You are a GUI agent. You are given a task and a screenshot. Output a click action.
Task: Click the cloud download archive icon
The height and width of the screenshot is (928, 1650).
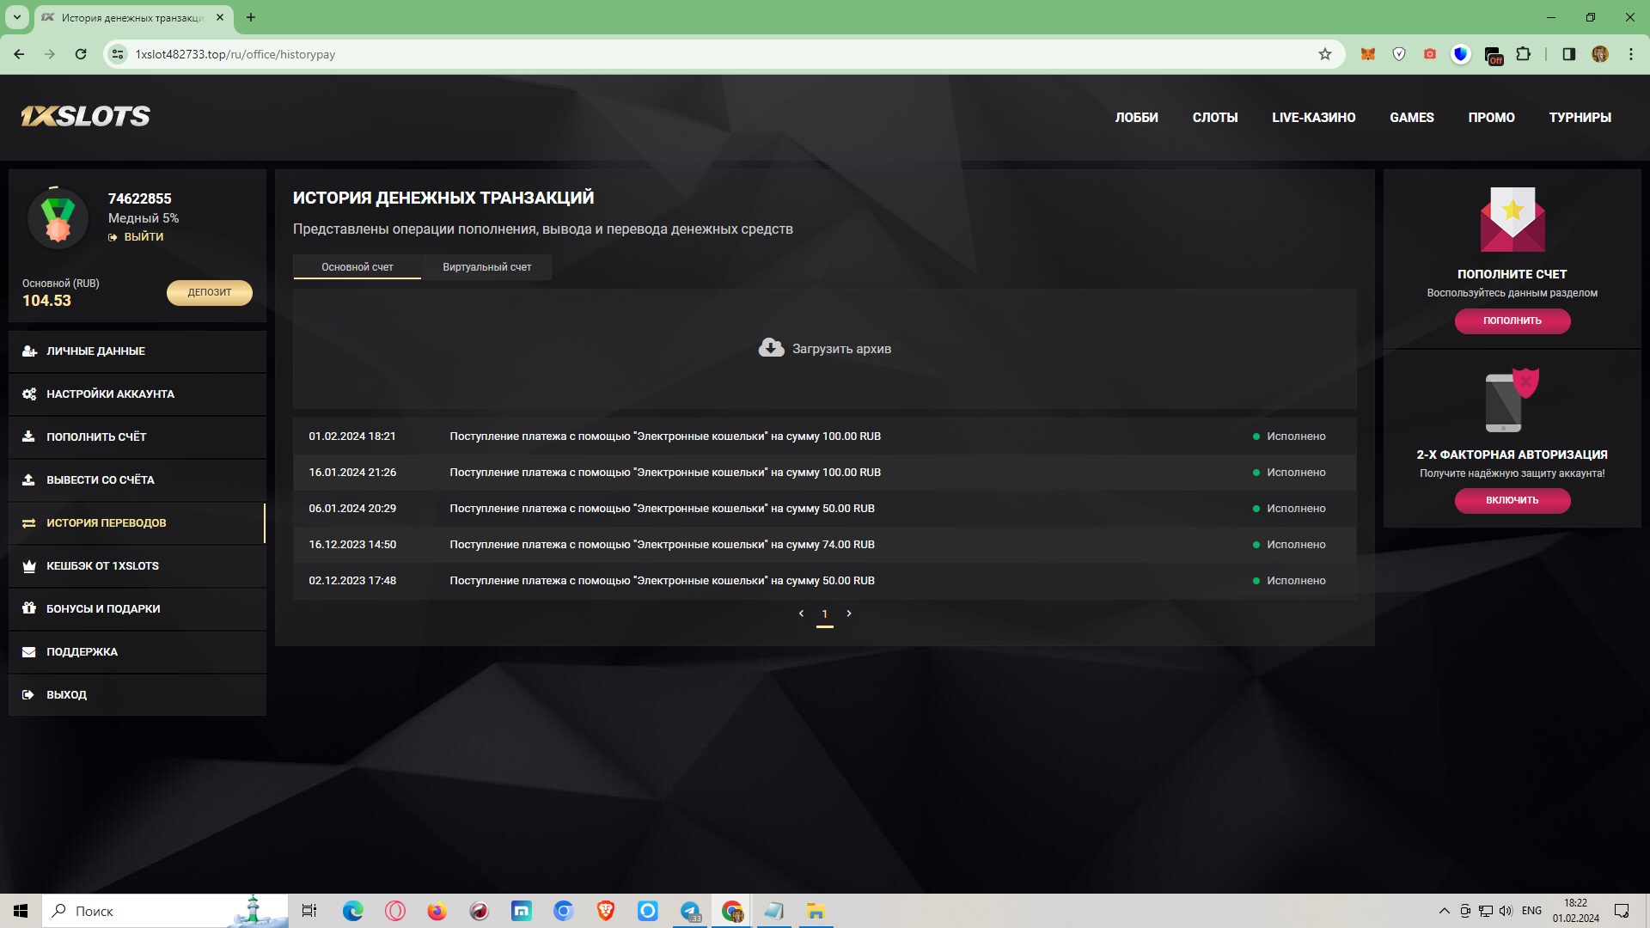(x=771, y=348)
